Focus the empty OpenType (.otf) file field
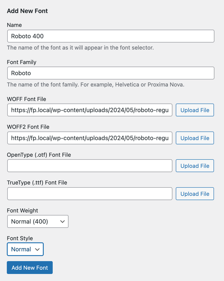 (x=90, y=166)
